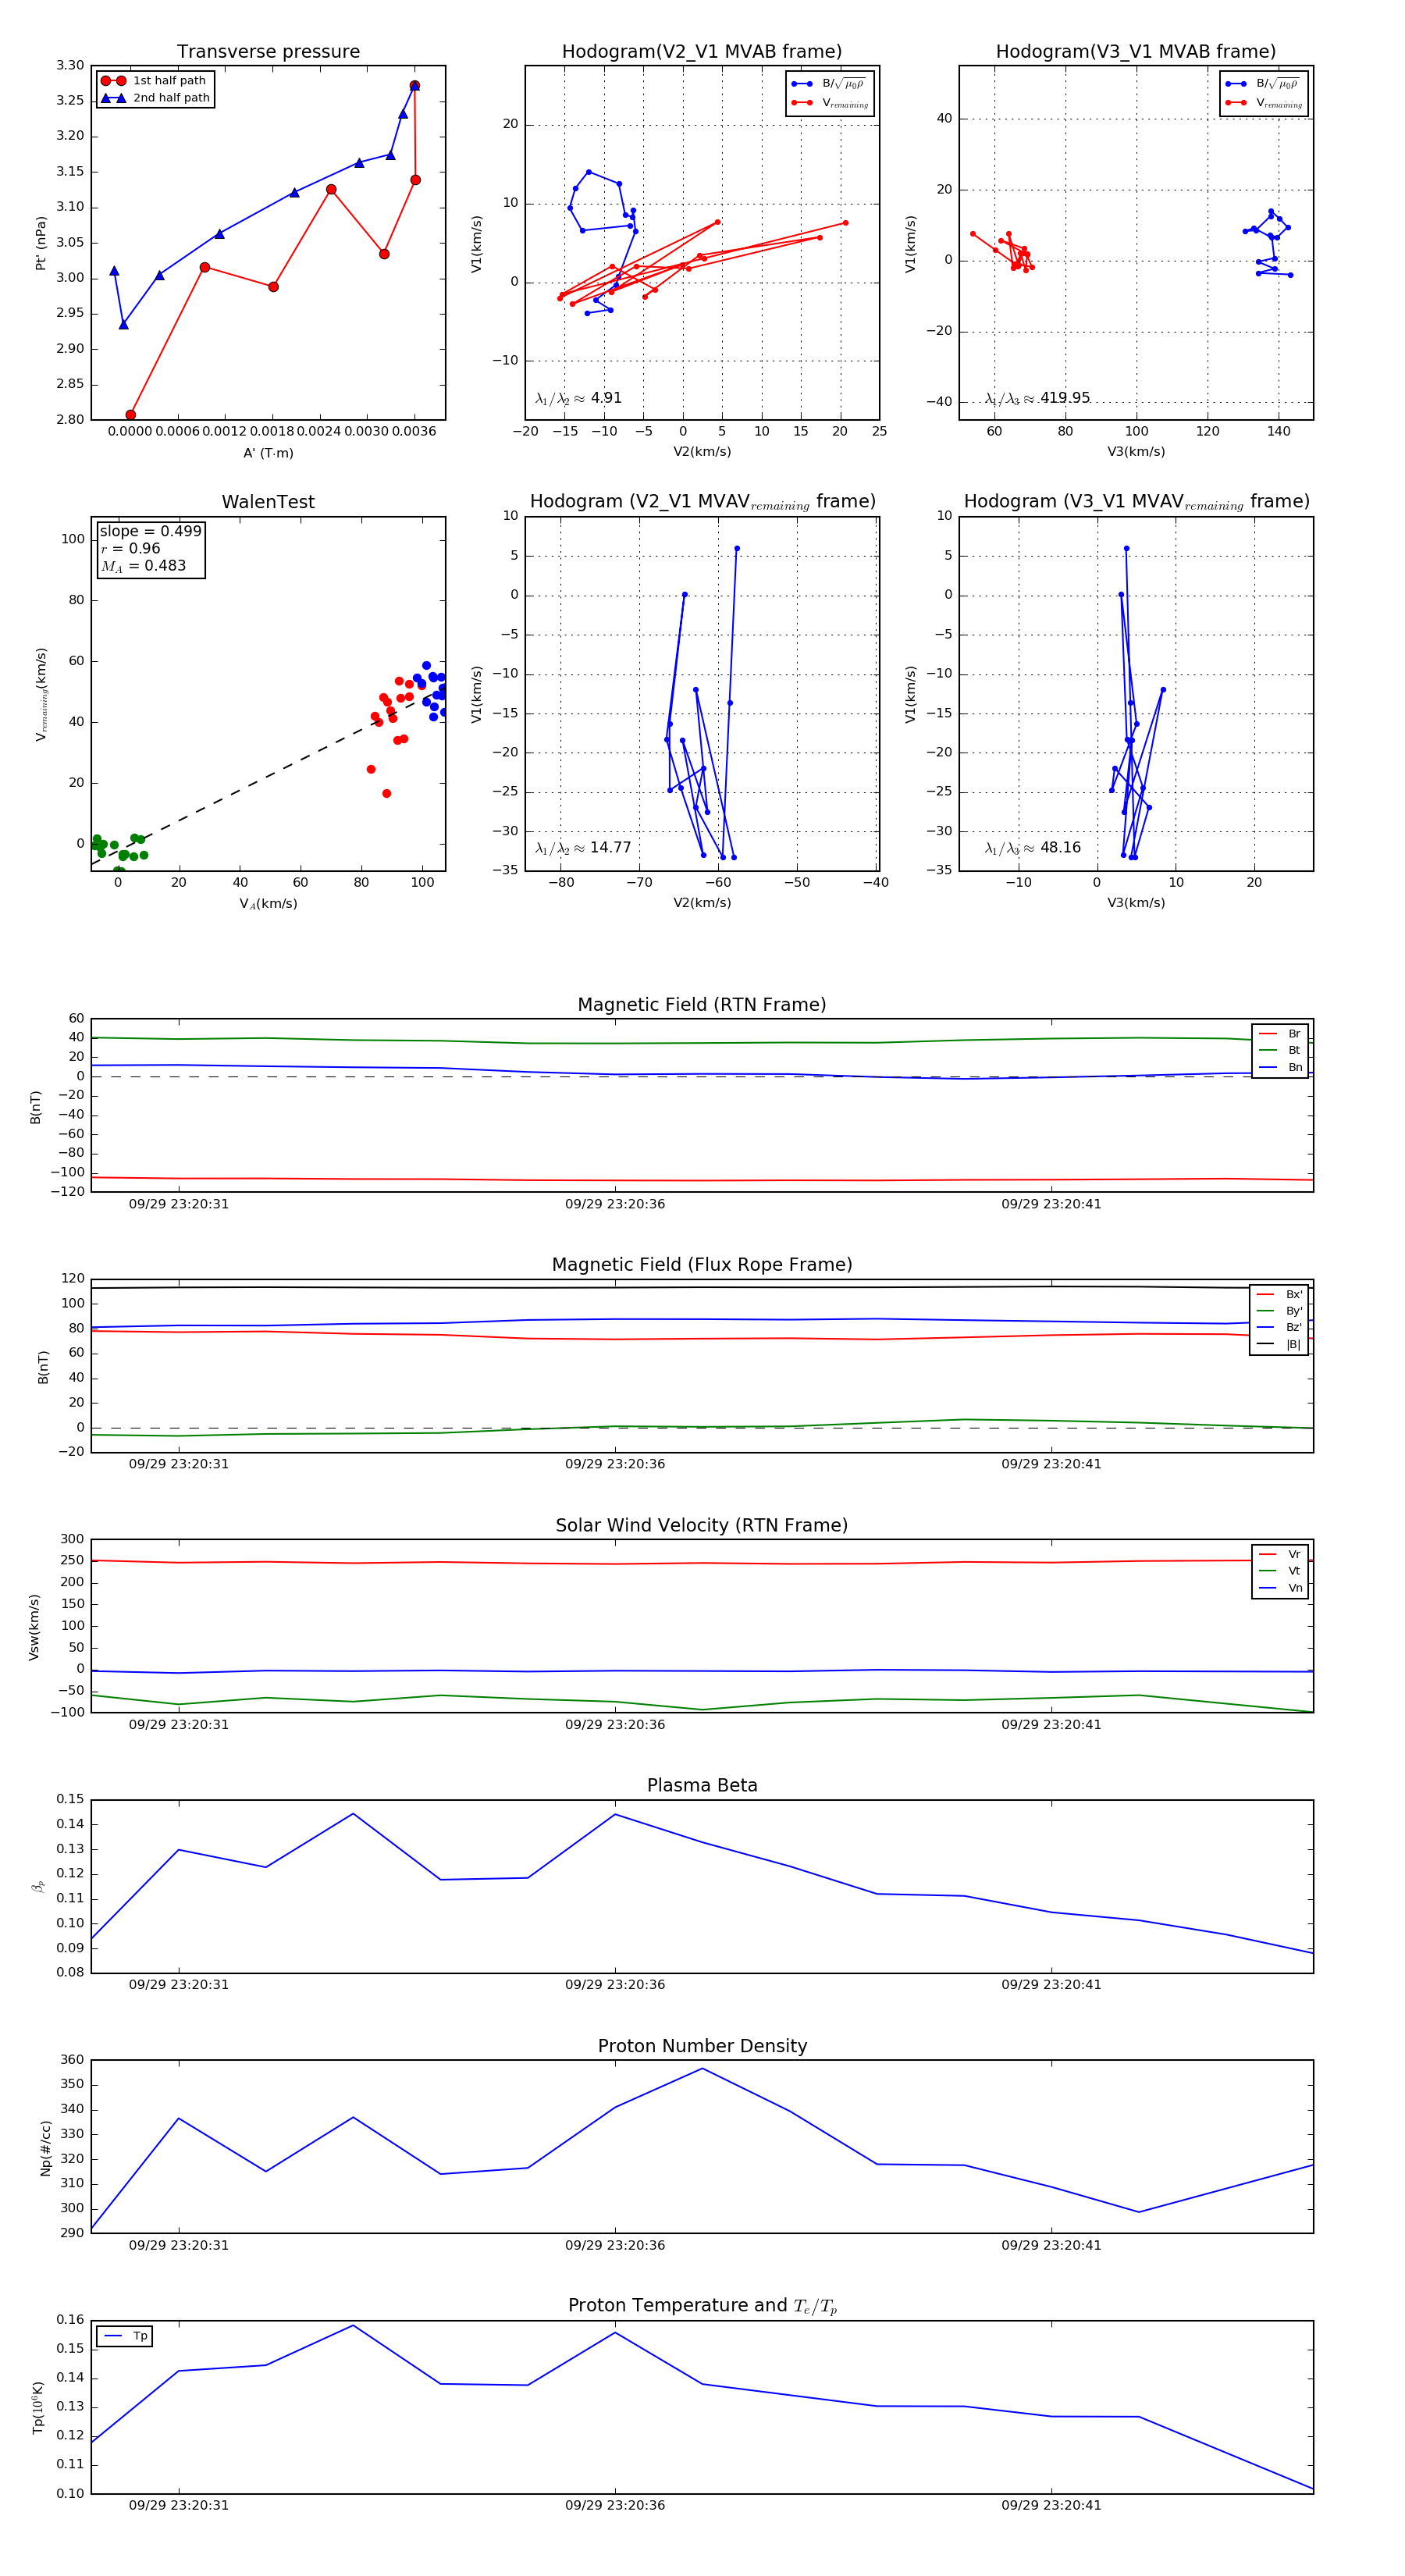Image resolution: width=1405 pixels, height=2576 pixels.
Task: Click the eigenvalue ratio text '48.16'
Action: (1060, 848)
